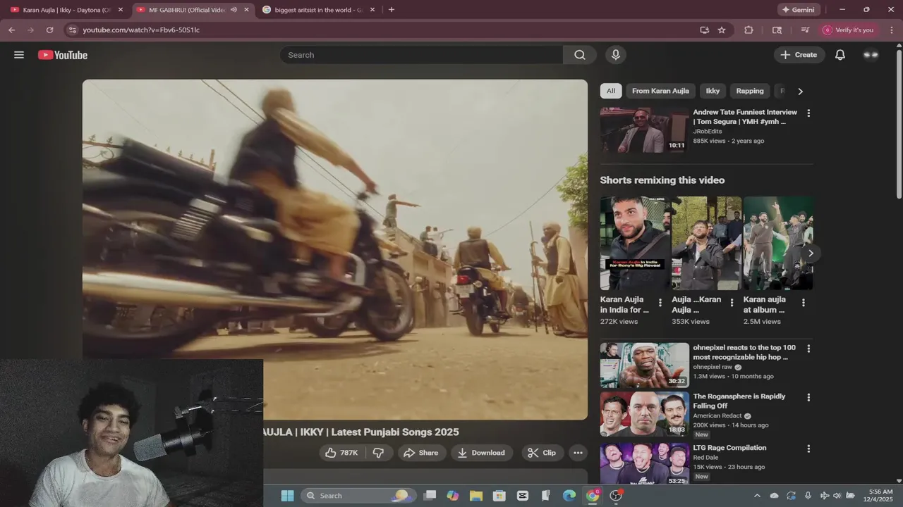Open Andrew Tate Funniest Interview thumbnail
The height and width of the screenshot is (507, 903).
[x=645, y=130]
